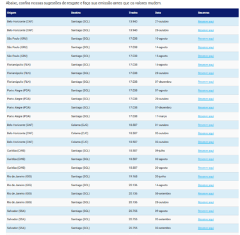Click the 'Reservas' column header
Image resolution: width=240 pixels, height=235 pixels.
[204, 13]
